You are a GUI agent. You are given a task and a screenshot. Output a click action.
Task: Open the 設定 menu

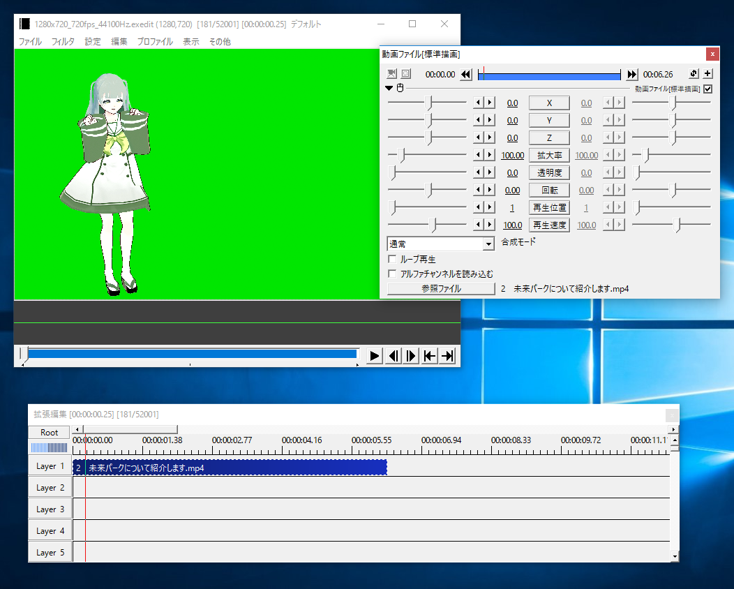93,42
